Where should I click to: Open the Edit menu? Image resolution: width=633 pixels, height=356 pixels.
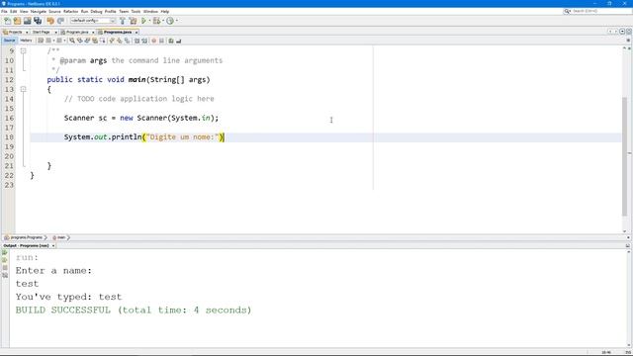pyautogui.click(x=13, y=11)
